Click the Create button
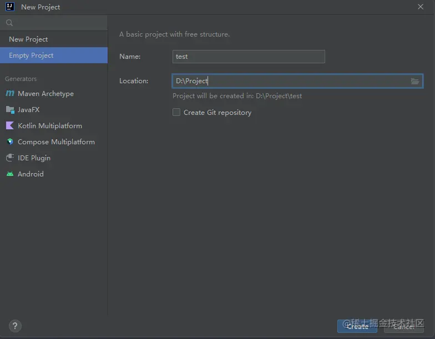Image resolution: width=435 pixels, height=339 pixels. point(357,326)
